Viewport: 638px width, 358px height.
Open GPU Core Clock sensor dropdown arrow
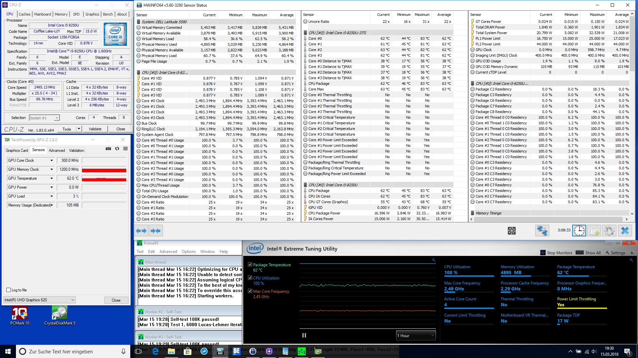pyautogui.click(x=52, y=160)
